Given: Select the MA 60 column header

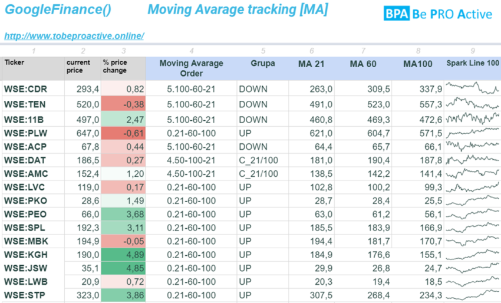Looking at the screenshot, I should coord(363,68).
